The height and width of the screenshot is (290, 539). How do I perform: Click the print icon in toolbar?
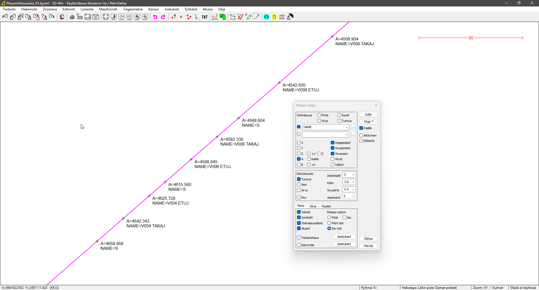(72, 17)
